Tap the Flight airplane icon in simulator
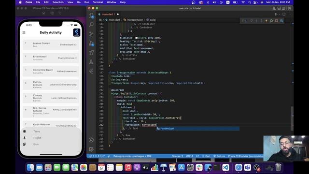 point(25,138)
